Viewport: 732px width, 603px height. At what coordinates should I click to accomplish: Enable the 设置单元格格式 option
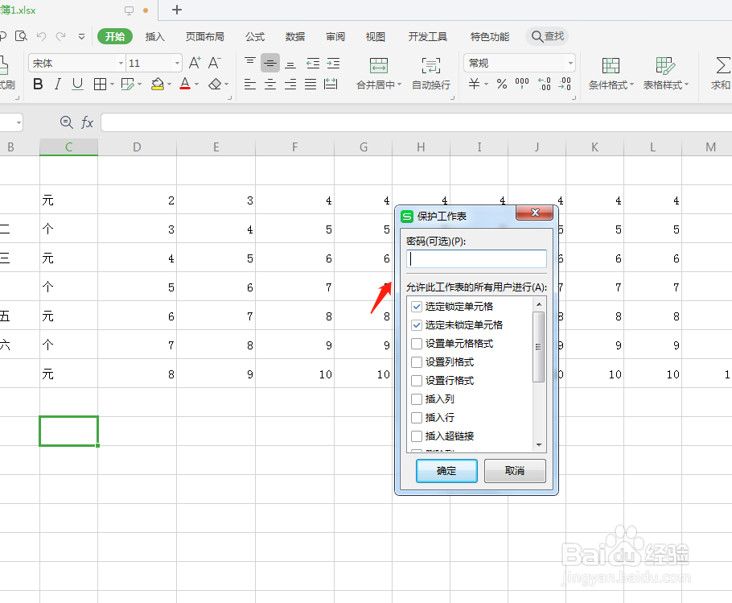[x=417, y=343]
